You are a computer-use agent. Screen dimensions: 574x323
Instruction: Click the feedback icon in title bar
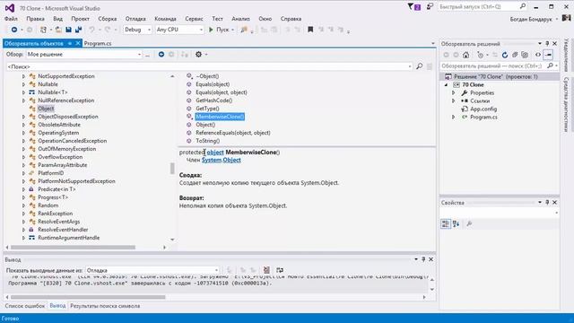tap(430, 6)
